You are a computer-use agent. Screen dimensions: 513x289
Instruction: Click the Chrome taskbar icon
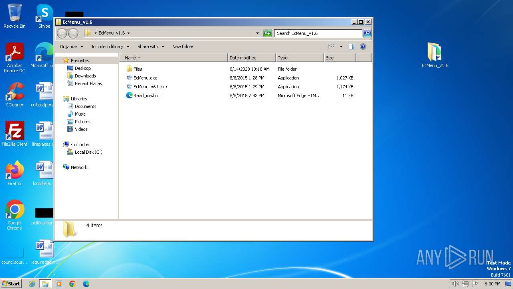[73, 284]
